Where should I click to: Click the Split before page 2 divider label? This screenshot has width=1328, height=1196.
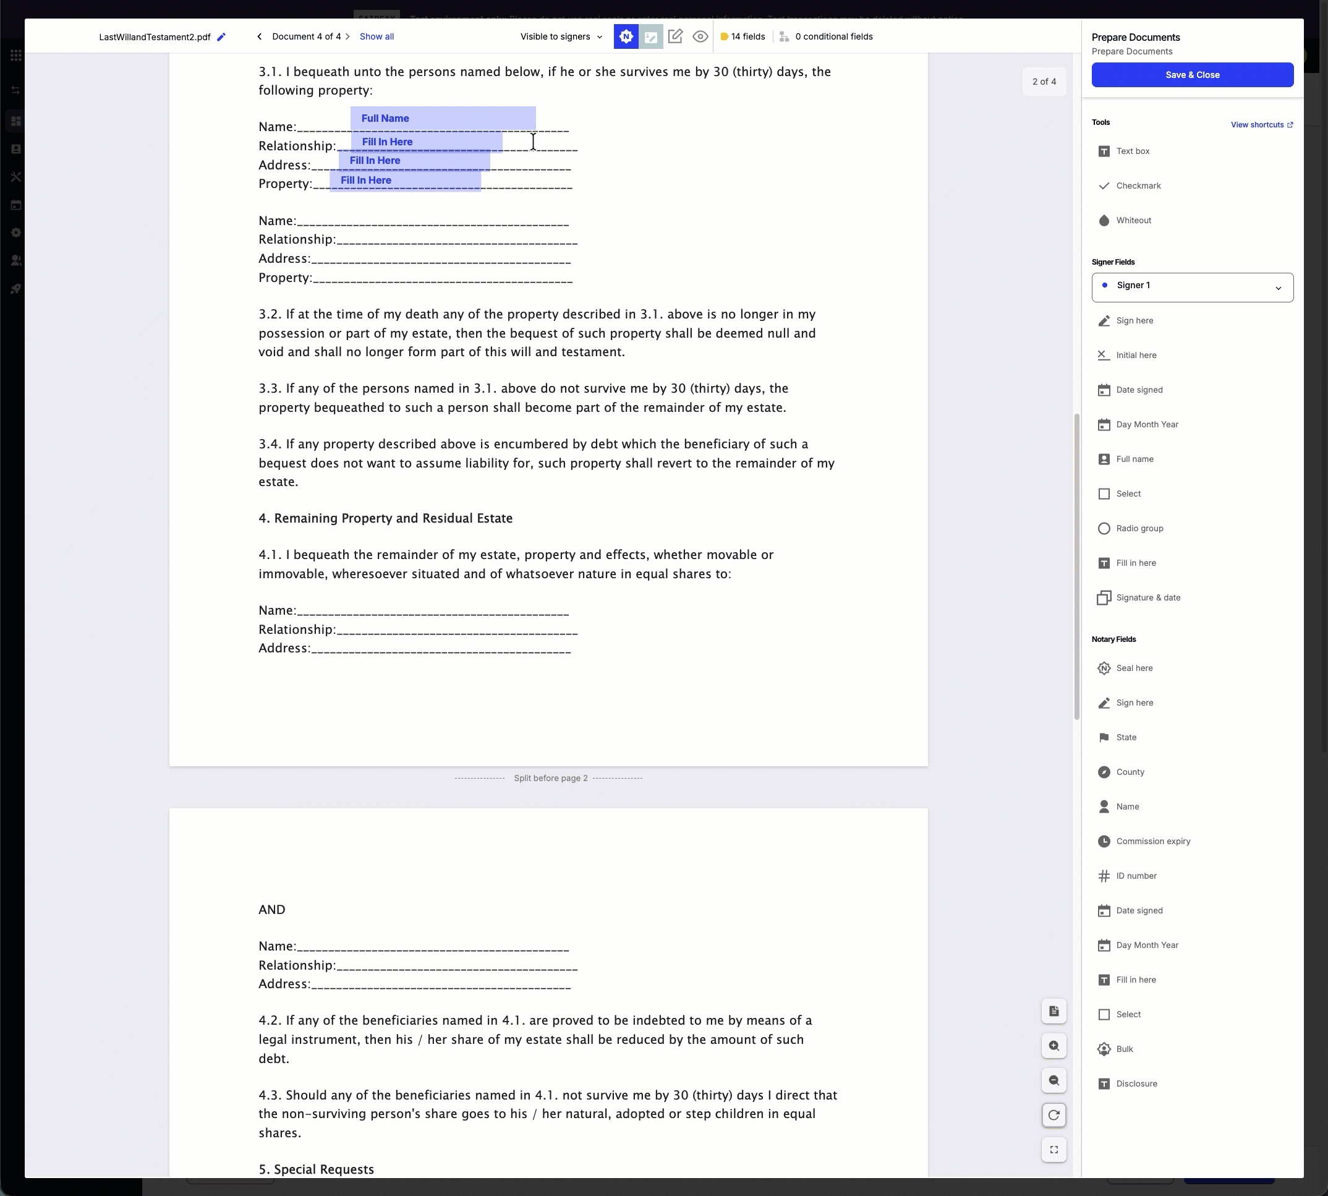coord(551,779)
